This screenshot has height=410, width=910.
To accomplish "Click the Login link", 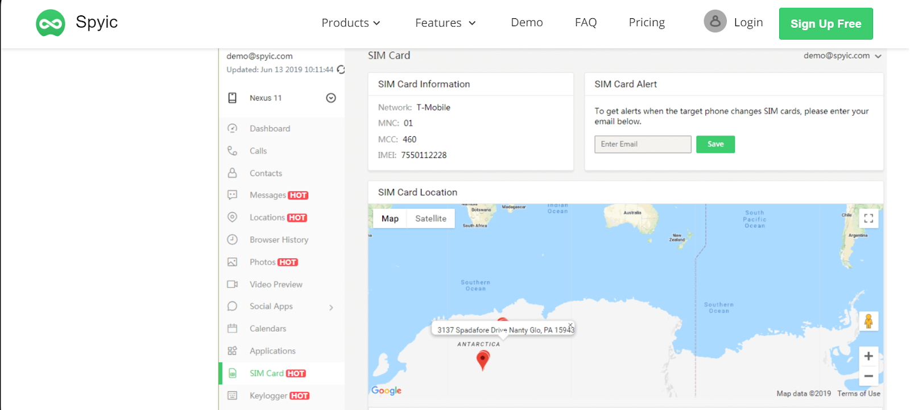I will tap(748, 22).
